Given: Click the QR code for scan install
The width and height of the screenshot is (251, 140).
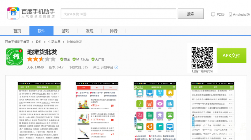Looking at the screenshot, I should (202, 58).
